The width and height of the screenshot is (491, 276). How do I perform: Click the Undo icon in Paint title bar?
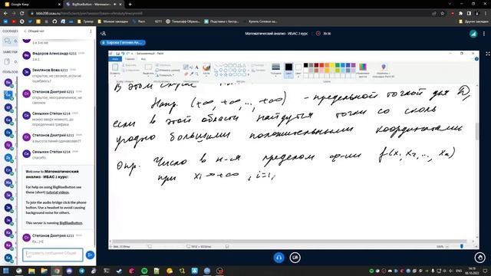tap(123, 54)
